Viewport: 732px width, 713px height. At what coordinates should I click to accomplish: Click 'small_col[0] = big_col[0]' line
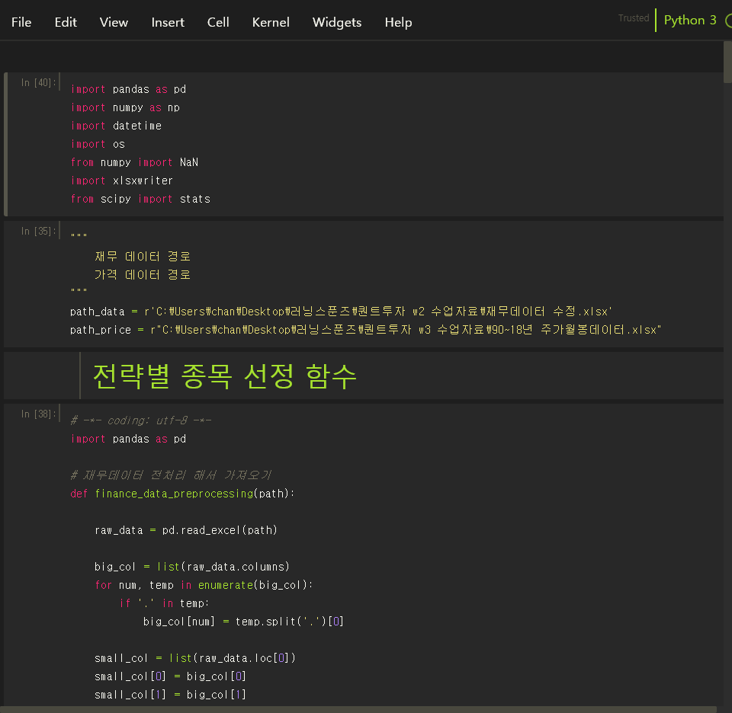tap(170, 676)
